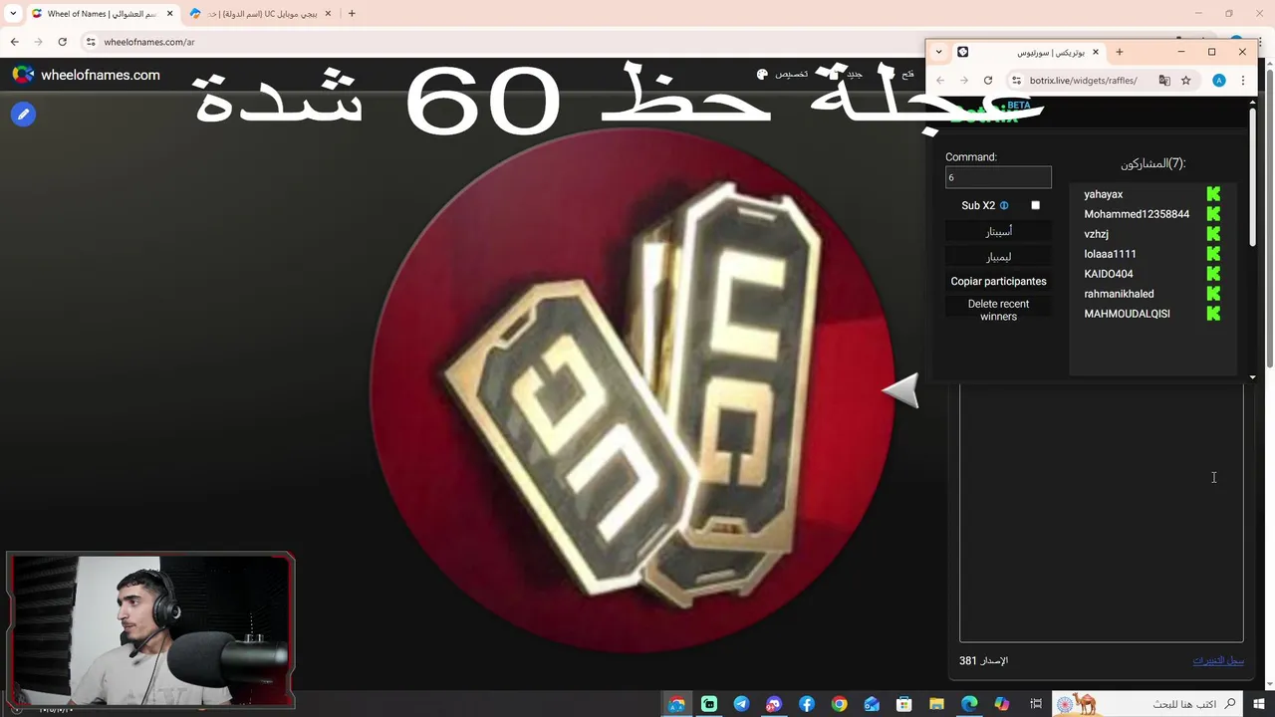Click the botrix.live/widgets/raffles/ address bar

(1083, 81)
